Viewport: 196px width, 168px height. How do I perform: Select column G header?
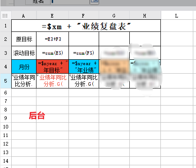click(x=114, y=16)
